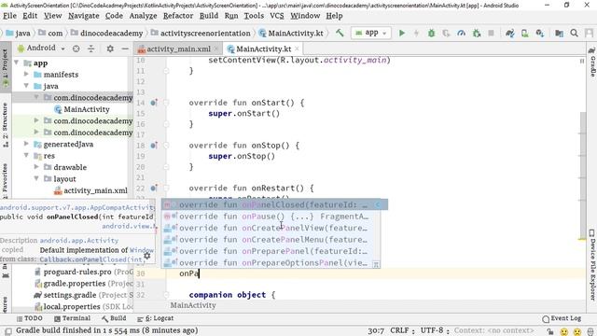597x336 pixels.
Task: Click collapse-all icon in Project panel header
Action: (91, 49)
